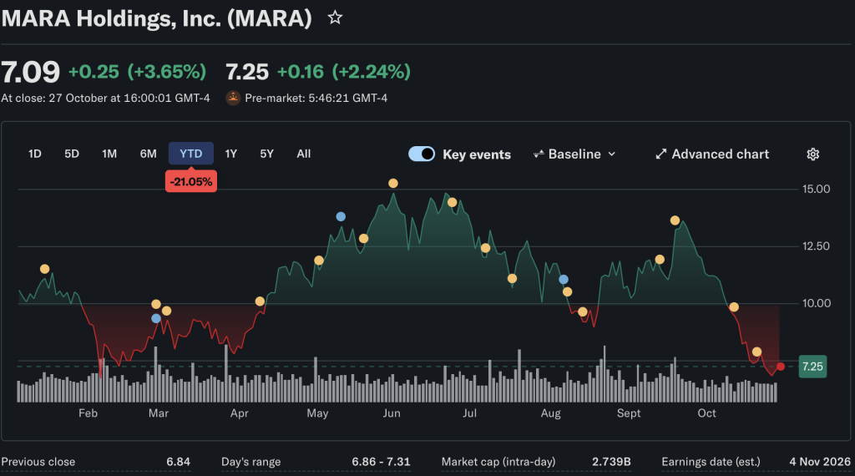Select the 1M time range
Image resolution: width=855 pixels, height=476 pixels.
109,154
